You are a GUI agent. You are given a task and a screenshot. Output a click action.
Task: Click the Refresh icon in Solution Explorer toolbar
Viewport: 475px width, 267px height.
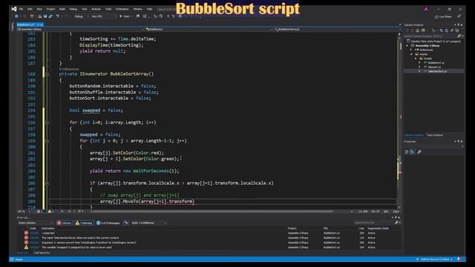pyautogui.click(x=447, y=30)
